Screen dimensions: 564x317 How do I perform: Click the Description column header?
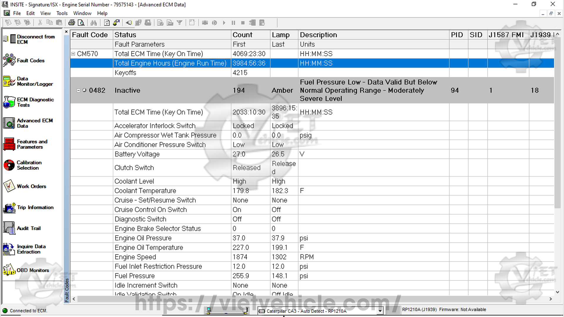(318, 35)
